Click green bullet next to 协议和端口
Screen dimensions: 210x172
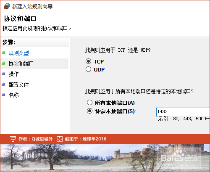click(3, 64)
